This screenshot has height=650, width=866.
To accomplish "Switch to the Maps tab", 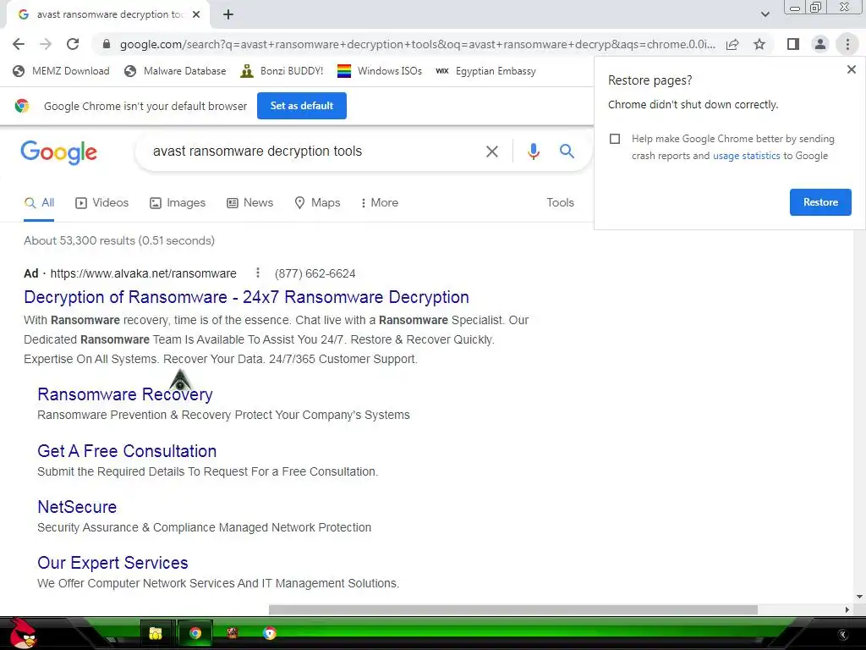I will [318, 203].
